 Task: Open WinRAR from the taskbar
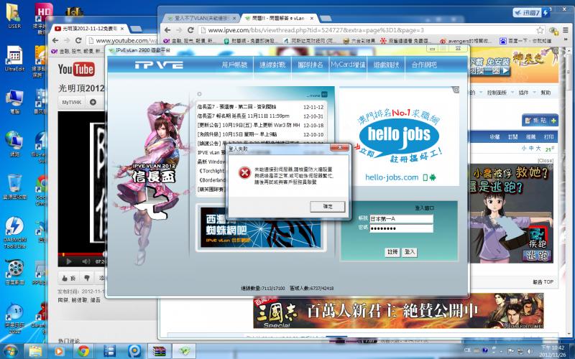click(160, 351)
